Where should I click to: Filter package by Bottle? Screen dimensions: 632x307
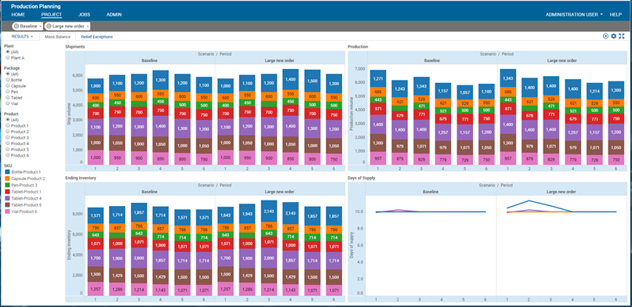pyautogui.click(x=8, y=80)
